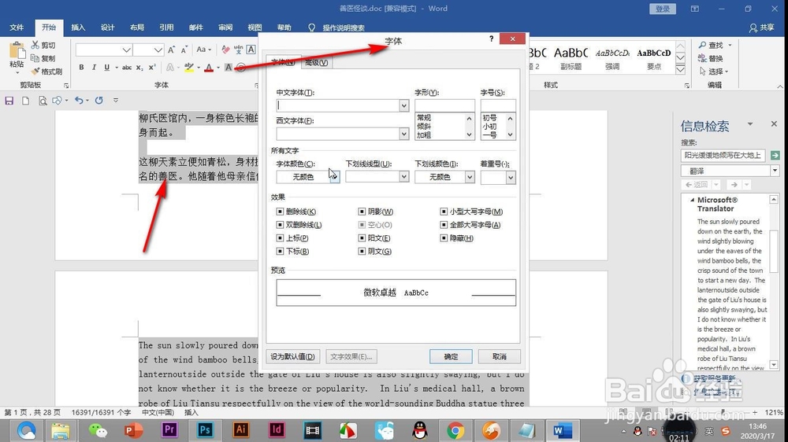The height and width of the screenshot is (442, 788).
Task: Click the Undo arrow icon
Action: pyautogui.click(x=79, y=101)
